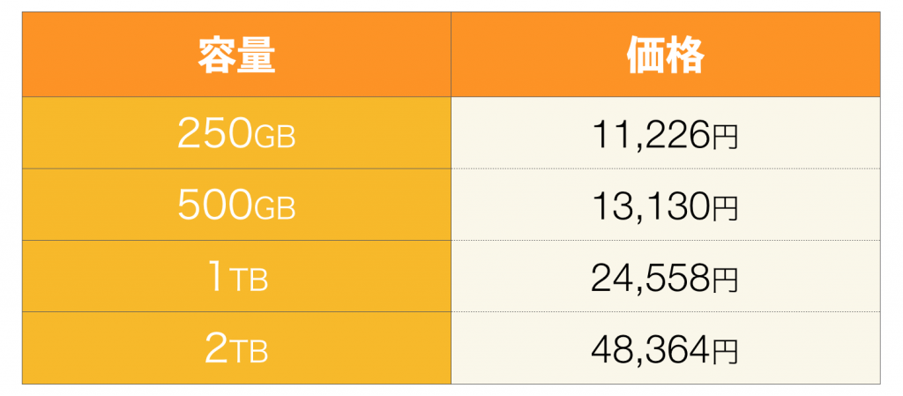Click the GB unit after 250

[x=275, y=138]
